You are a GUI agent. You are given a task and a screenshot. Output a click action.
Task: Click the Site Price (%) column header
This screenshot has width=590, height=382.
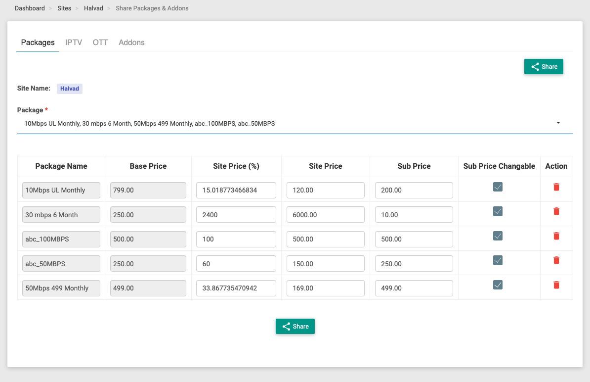[x=236, y=166]
